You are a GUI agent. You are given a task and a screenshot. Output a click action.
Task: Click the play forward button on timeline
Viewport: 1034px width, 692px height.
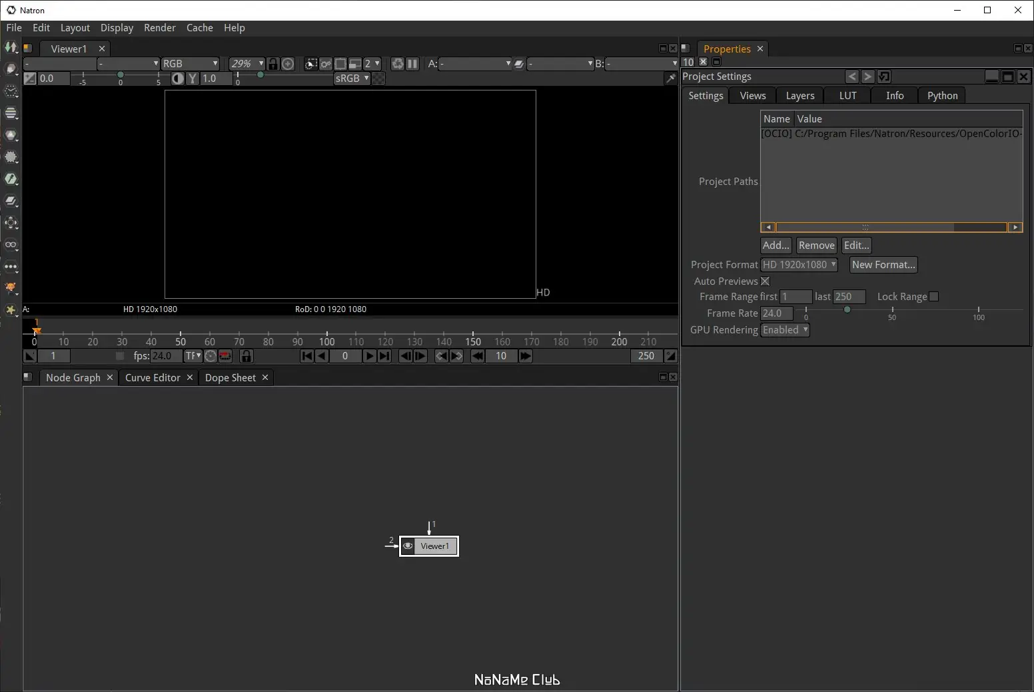[369, 356]
